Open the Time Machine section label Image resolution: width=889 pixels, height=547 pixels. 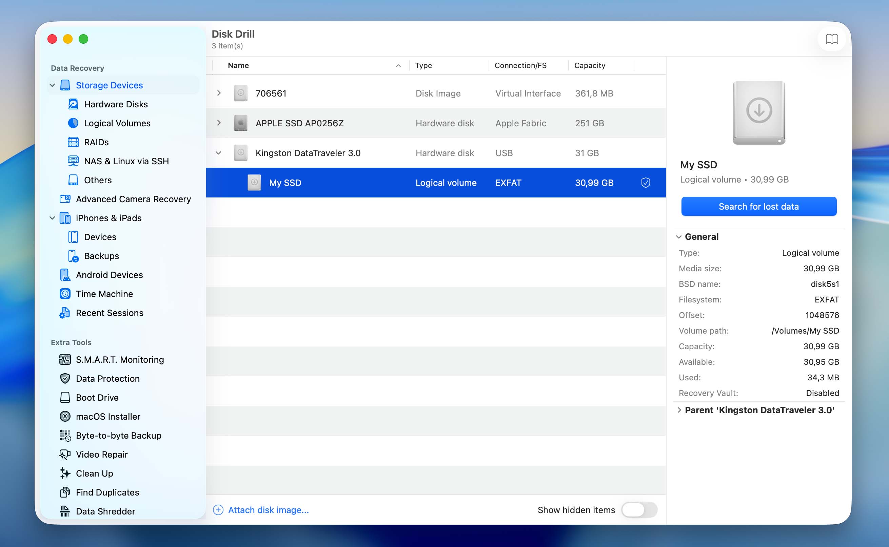pyautogui.click(x=104, y=294)
